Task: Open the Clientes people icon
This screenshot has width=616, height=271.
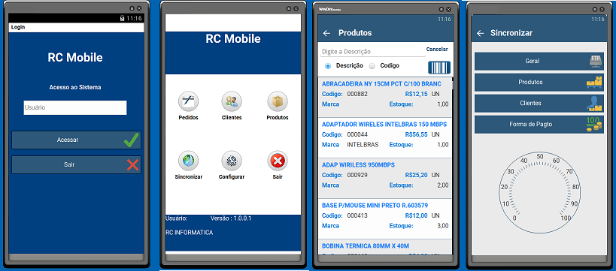Action: point(232,101)
